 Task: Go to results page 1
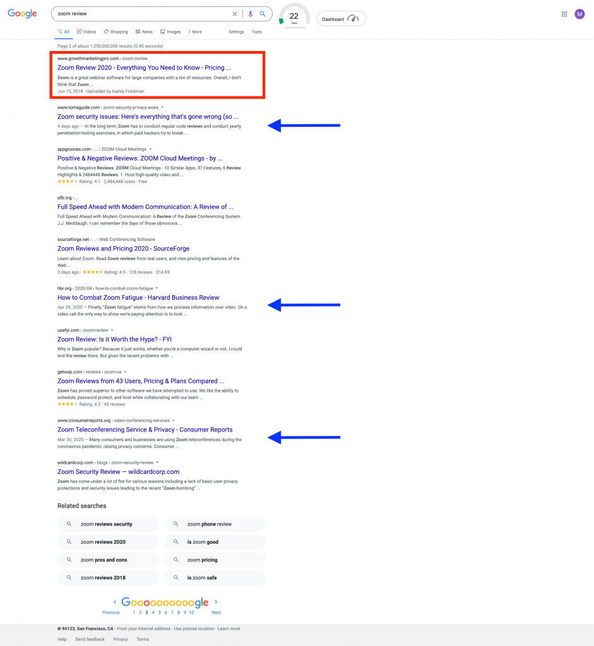(134, 613)
